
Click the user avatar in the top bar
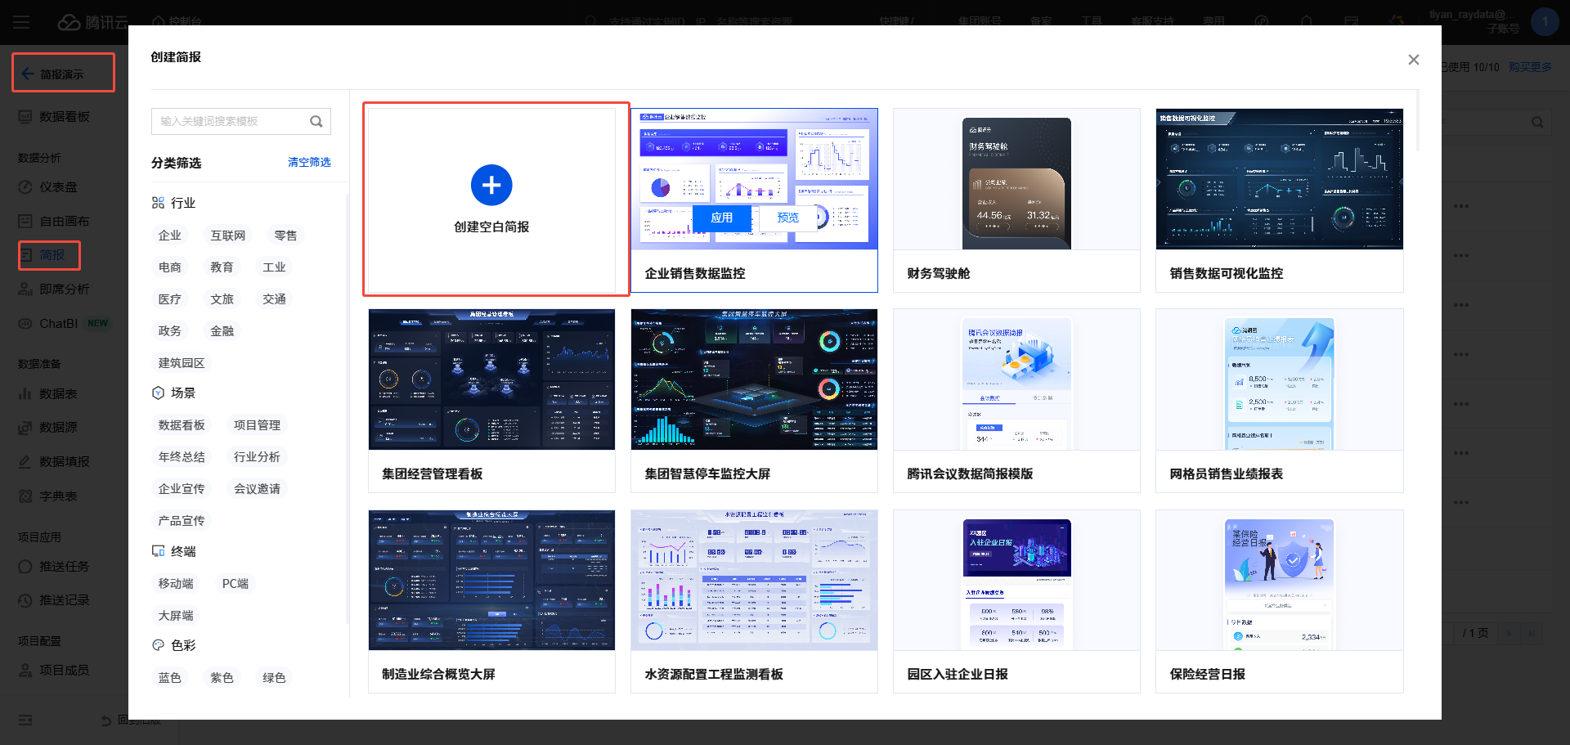click(x=1545, y=22)
